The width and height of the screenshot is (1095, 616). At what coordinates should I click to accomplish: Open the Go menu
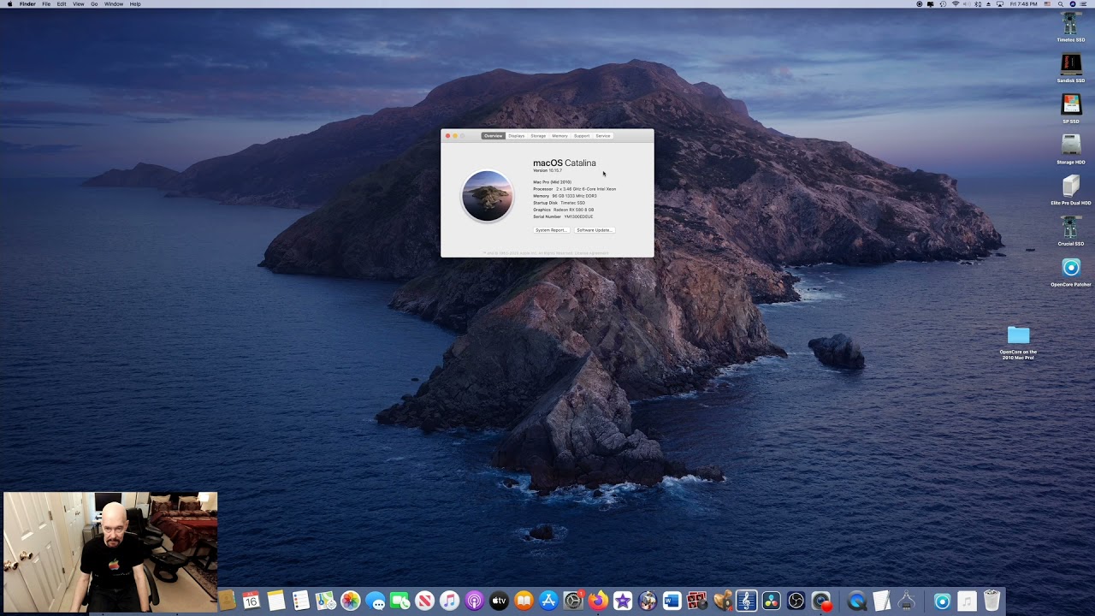pos(94,4)
